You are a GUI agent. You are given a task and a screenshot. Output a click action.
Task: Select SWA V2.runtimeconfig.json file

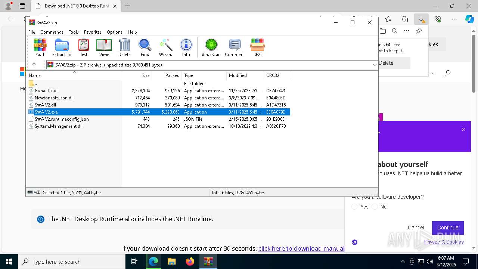(62, 119)
